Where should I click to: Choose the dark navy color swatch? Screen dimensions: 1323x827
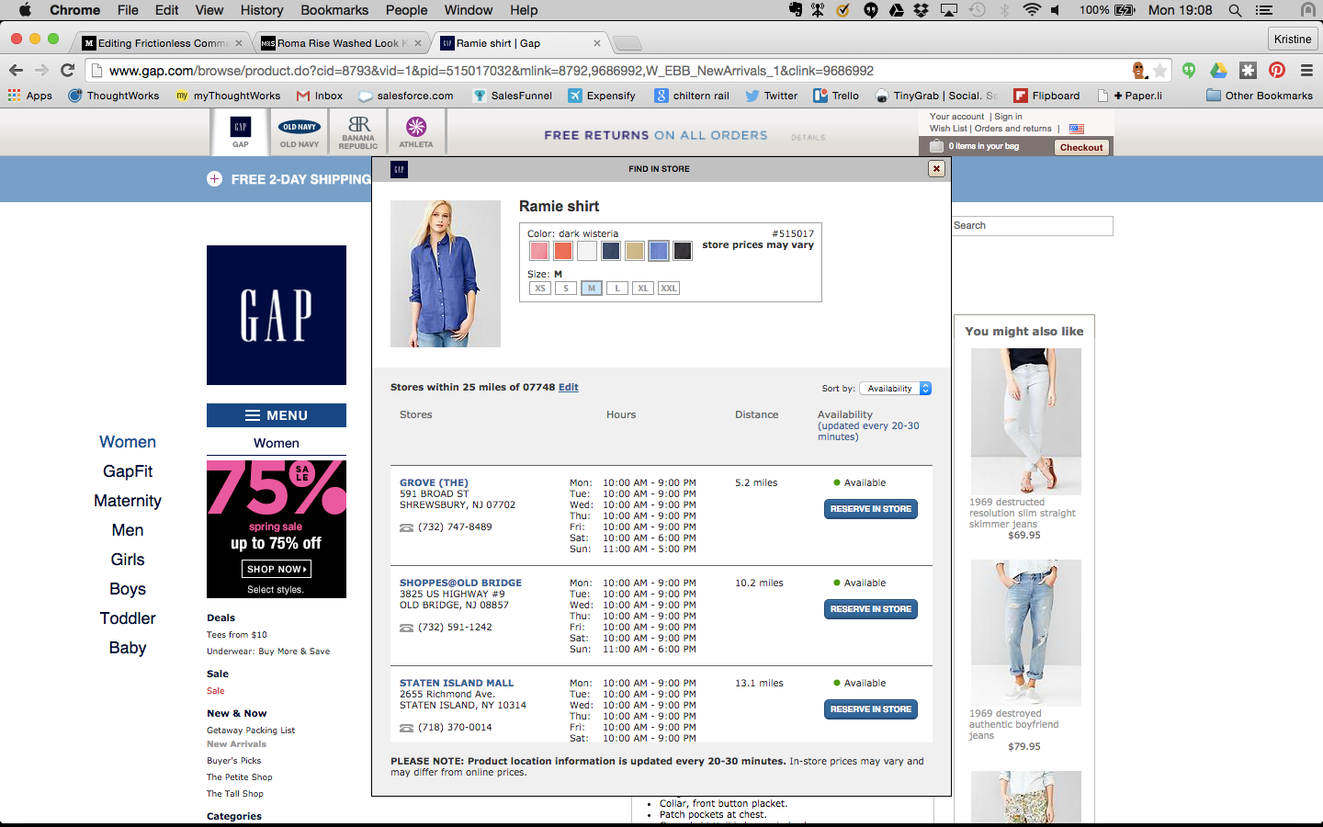(611, 251)
